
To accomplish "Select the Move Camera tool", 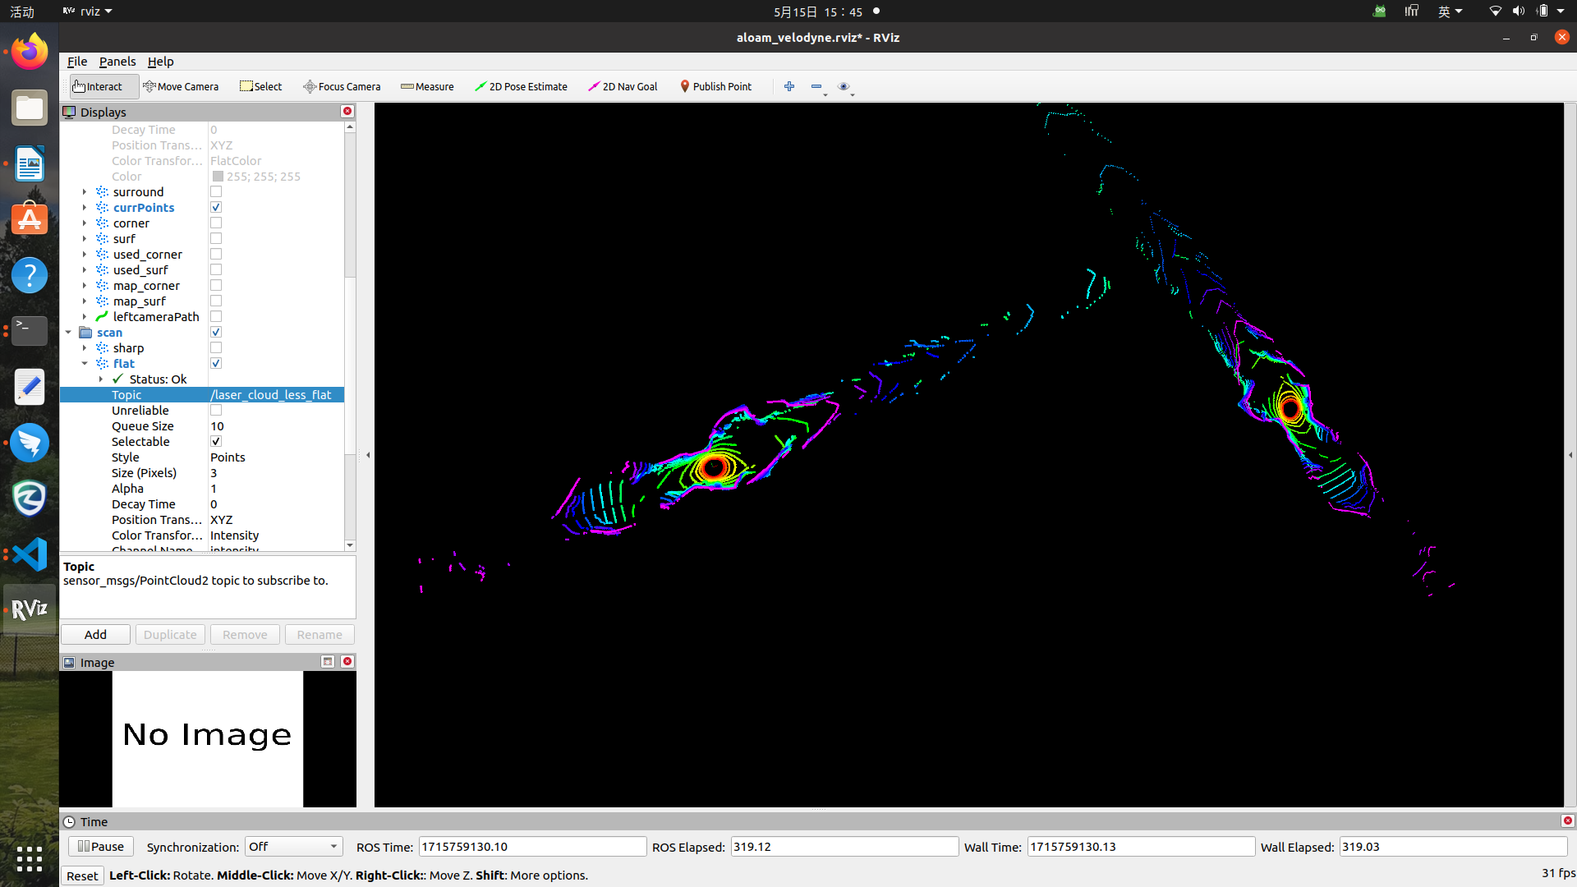I will tap(181, 86).
